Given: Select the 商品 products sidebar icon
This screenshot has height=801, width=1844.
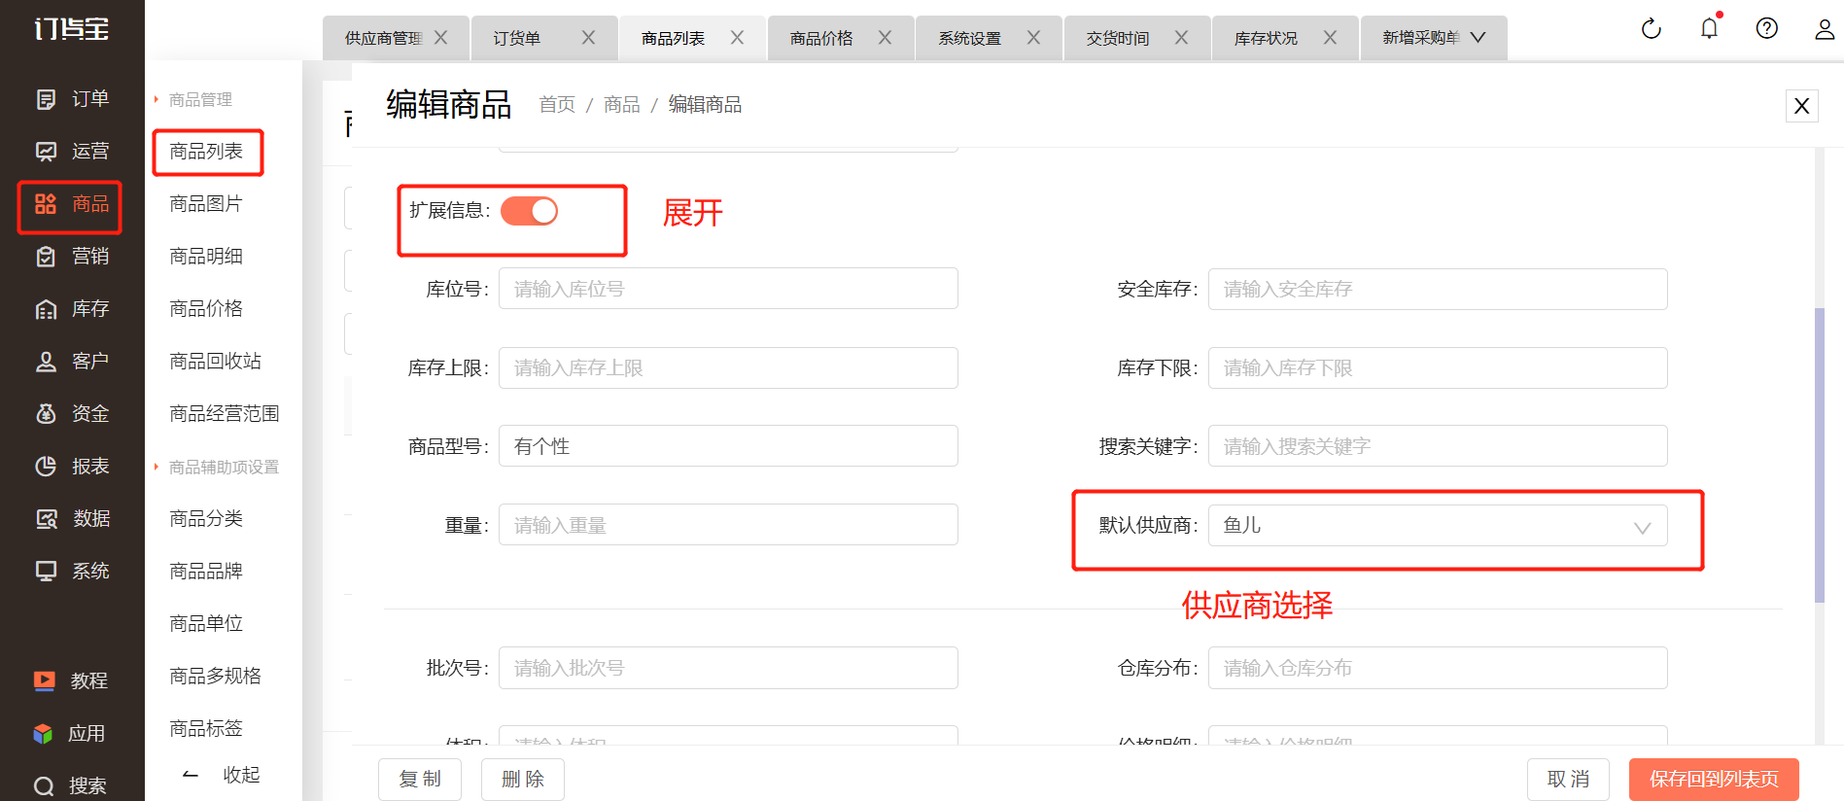Looking at the screenshot, I should pos(46,204).
